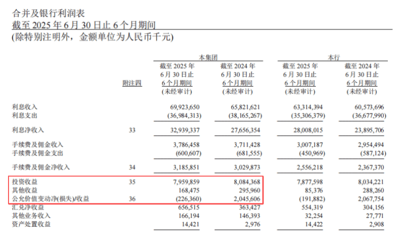Viewport: 393px width, 232px height.
Task: Click the value 14,422
Action: (314, 224)
